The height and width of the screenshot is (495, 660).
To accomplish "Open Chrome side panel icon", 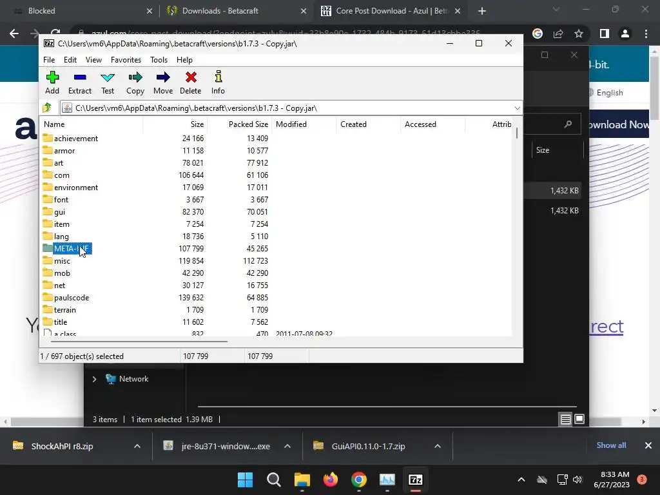I will point(605,34).
